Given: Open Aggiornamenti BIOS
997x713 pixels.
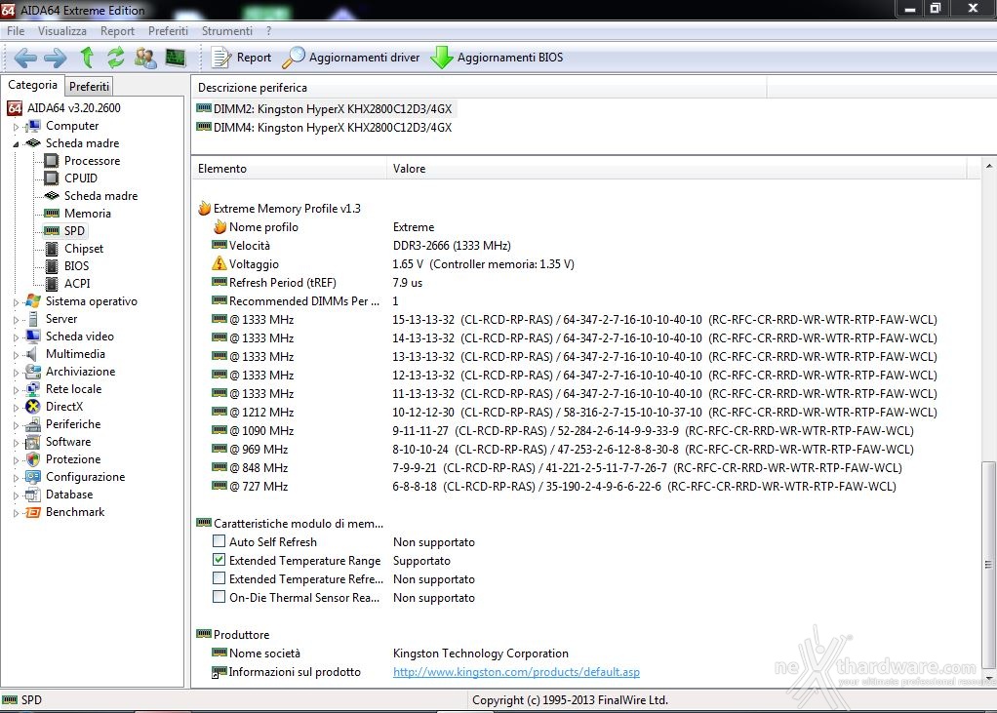Looking at the screenshot, I should click(497, 58).
